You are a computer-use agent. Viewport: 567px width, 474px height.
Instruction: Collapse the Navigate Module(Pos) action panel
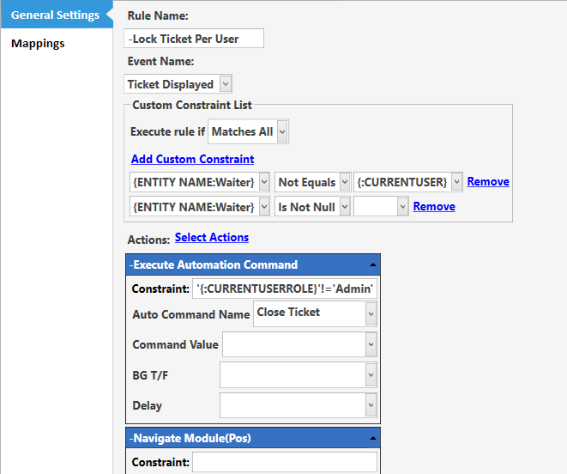pyautogui.click(x=373, y=439)
